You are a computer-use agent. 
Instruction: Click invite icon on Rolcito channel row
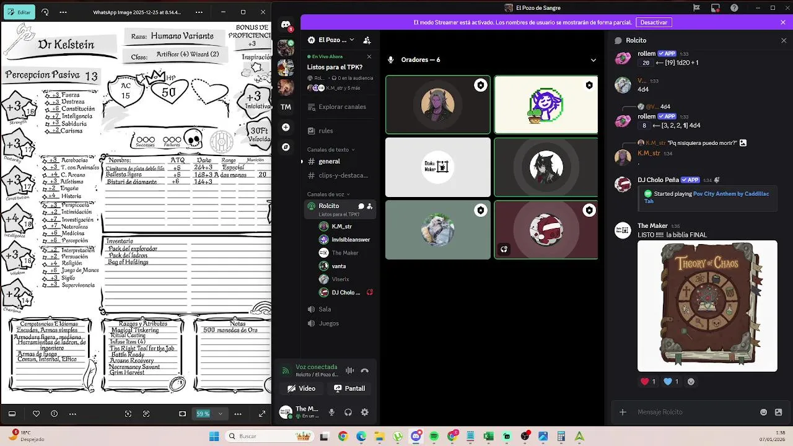(370, 206)
